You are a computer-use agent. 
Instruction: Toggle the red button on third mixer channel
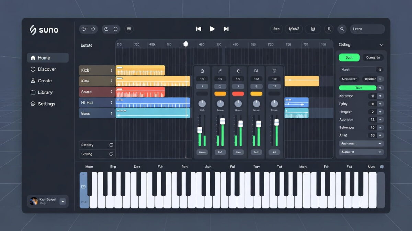point(238,94)
